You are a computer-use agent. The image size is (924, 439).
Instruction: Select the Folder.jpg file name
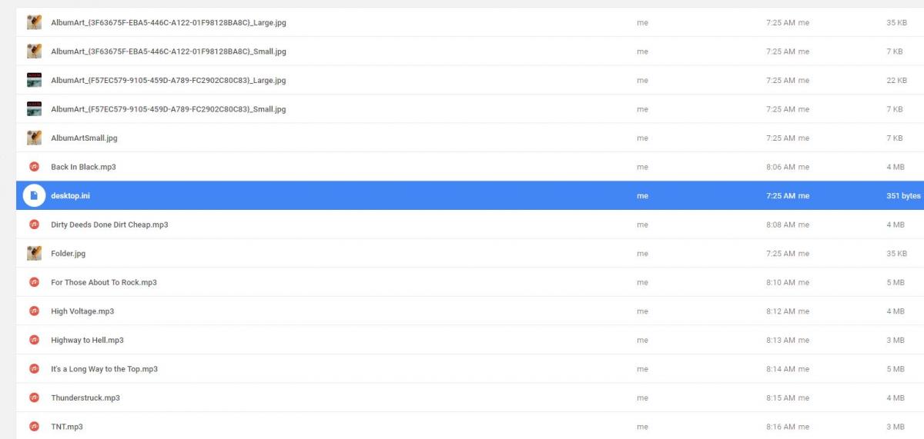click(x=69, y=254)
